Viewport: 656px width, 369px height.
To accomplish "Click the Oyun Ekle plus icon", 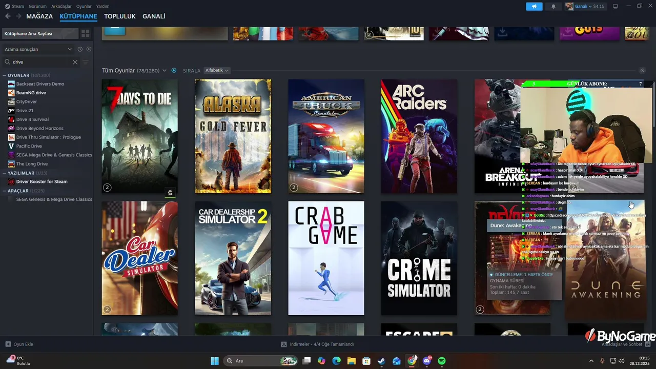I will click(x=8, y=344).
